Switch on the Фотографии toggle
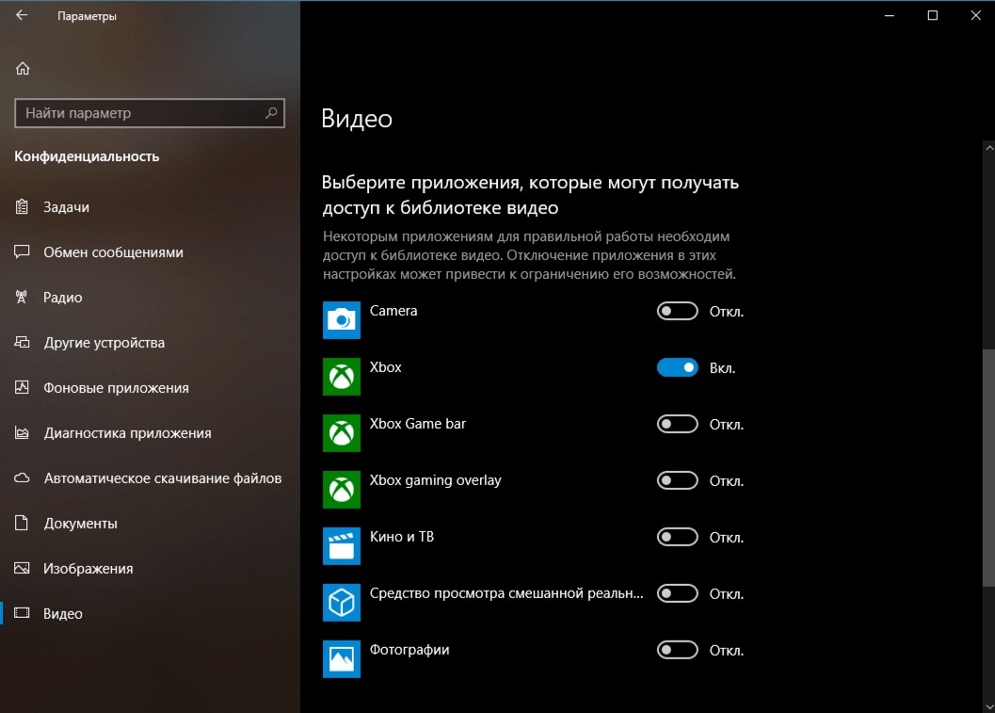 [677, 650]
